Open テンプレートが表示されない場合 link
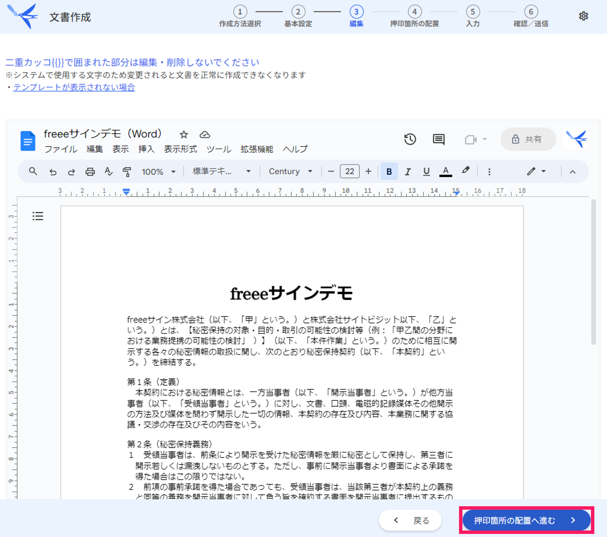 [74, 88]
